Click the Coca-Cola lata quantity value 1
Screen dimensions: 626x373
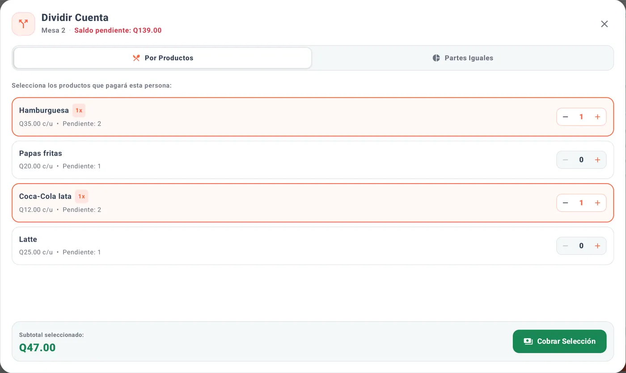pyautogui.click(x=581, y=203)
